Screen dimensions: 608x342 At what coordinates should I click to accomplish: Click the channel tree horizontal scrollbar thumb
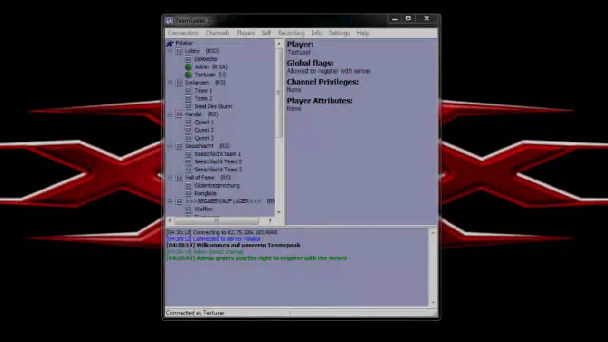coord(217,220)
